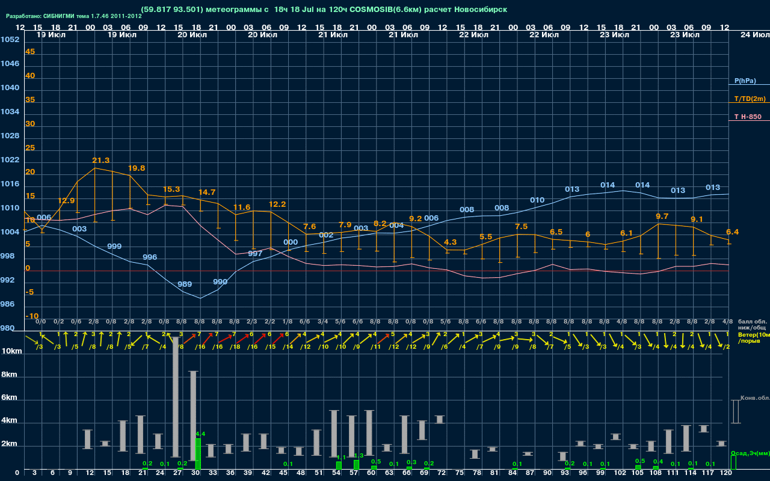The width and height of the screenshot is (770, 481).
Task: Click the 980 pressure axis value
Action: pyautogui.click(x=7, y=328)
